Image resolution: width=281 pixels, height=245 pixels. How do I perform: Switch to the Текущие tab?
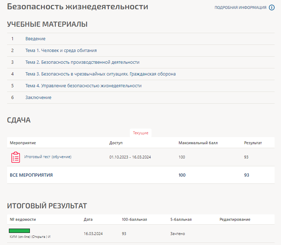tap(140, 133)
